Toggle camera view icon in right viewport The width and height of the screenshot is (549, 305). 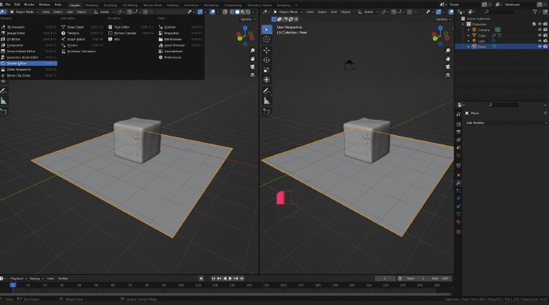tap(448, 67)
